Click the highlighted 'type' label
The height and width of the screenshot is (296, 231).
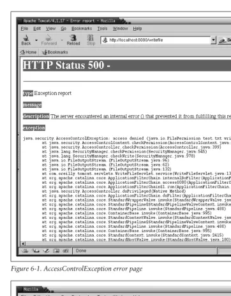point(28,93)
